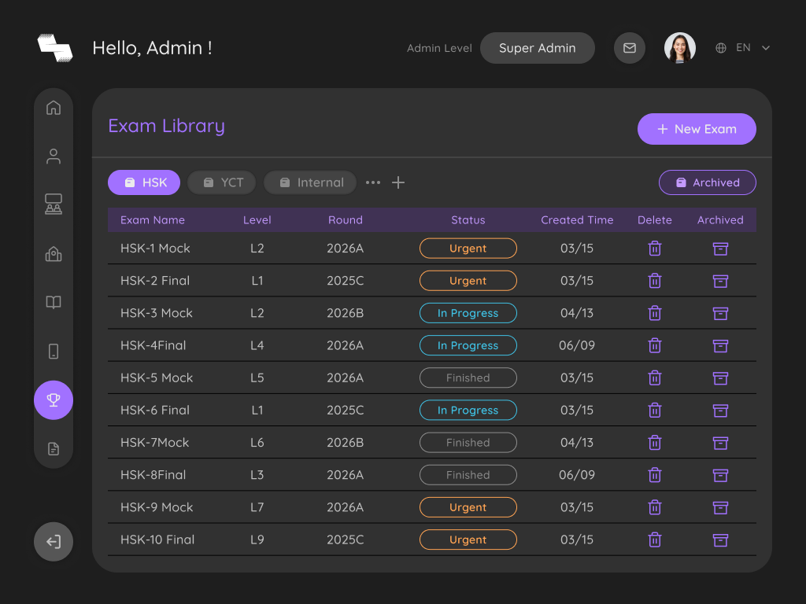Delete the HSK-1 Mock exam
The width and height of the screenshot is (806, 604).
655,249
